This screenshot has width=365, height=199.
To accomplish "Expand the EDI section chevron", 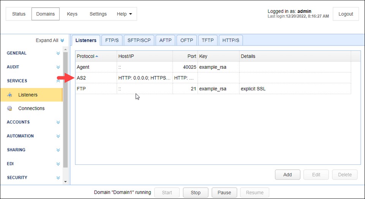I will pyautogui.click(x=58, y=164).
